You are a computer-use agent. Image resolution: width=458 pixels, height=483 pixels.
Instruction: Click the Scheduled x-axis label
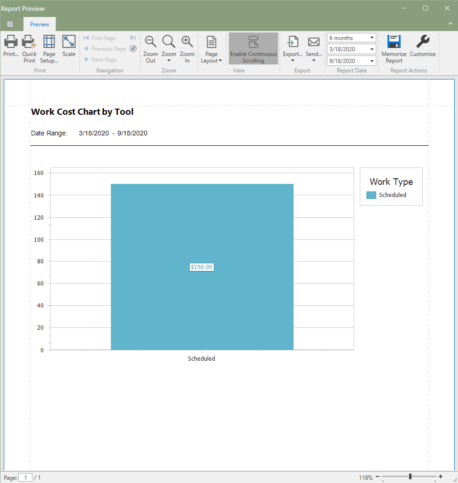click(x=202, y=358)
